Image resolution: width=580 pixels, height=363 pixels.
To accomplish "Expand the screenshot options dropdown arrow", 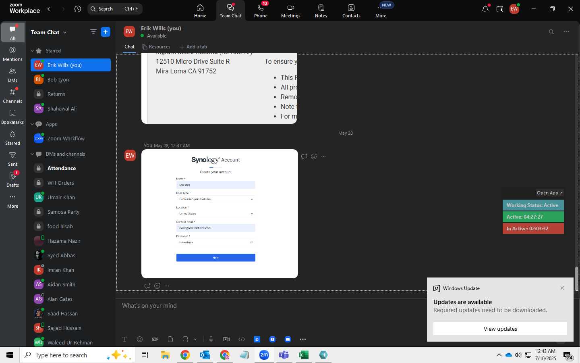I will tap(195, 339).
